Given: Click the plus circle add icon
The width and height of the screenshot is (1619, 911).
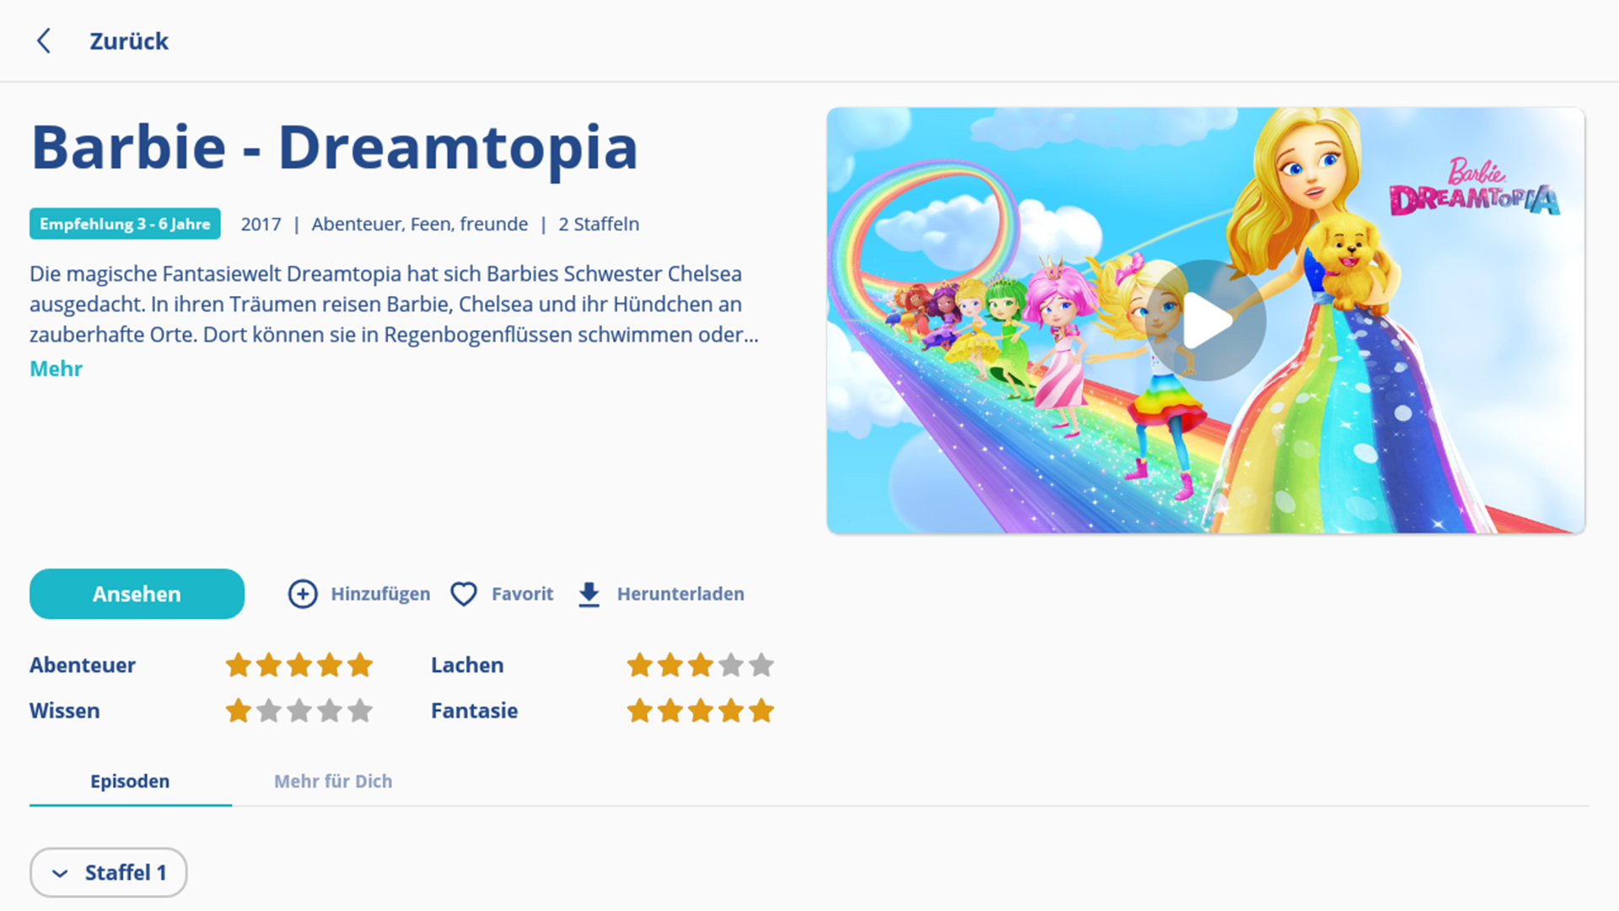Looking at the screenshot, I should pyautogui.click(x=303, y=594).
